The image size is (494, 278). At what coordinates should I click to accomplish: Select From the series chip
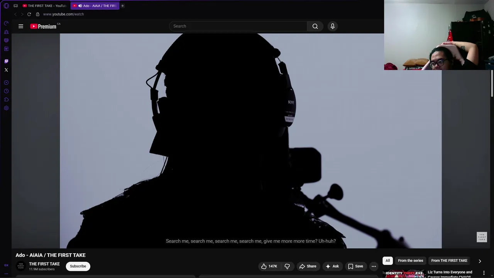pyautogui.click(x=410, y=261)
